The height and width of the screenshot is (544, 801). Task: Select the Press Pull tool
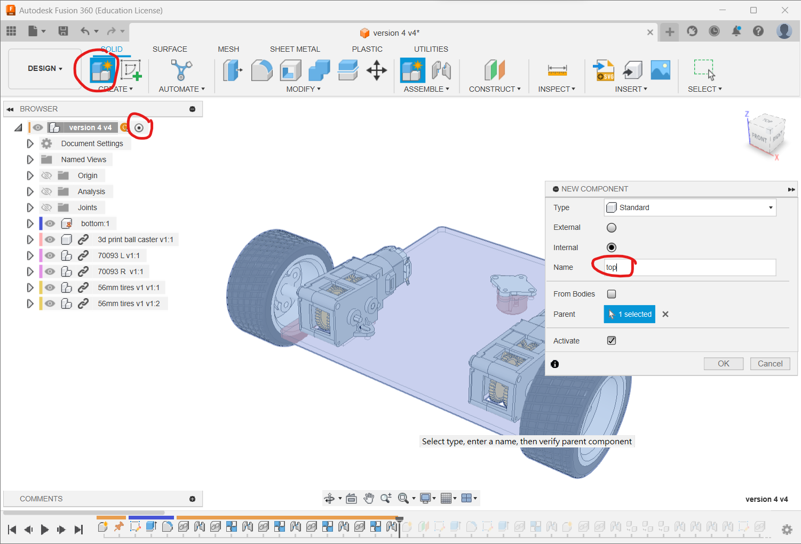click(232, 70)
